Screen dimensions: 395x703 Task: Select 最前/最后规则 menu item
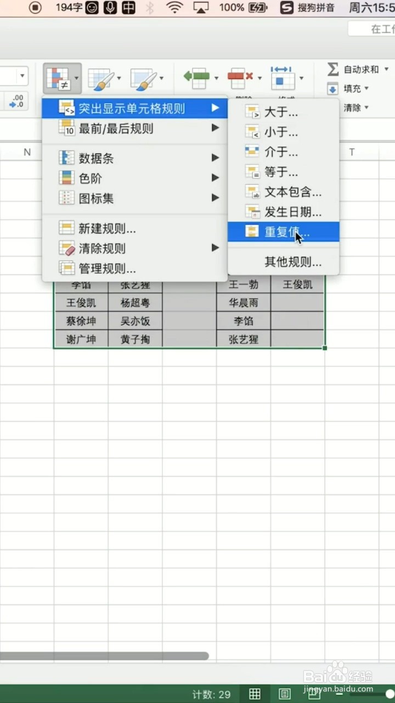click(135, 129)
